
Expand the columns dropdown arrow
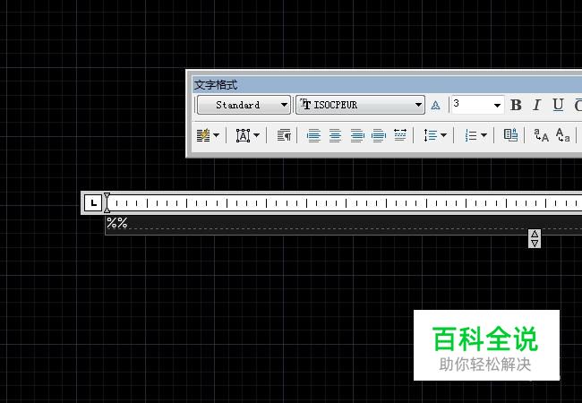tap(216, 135)
